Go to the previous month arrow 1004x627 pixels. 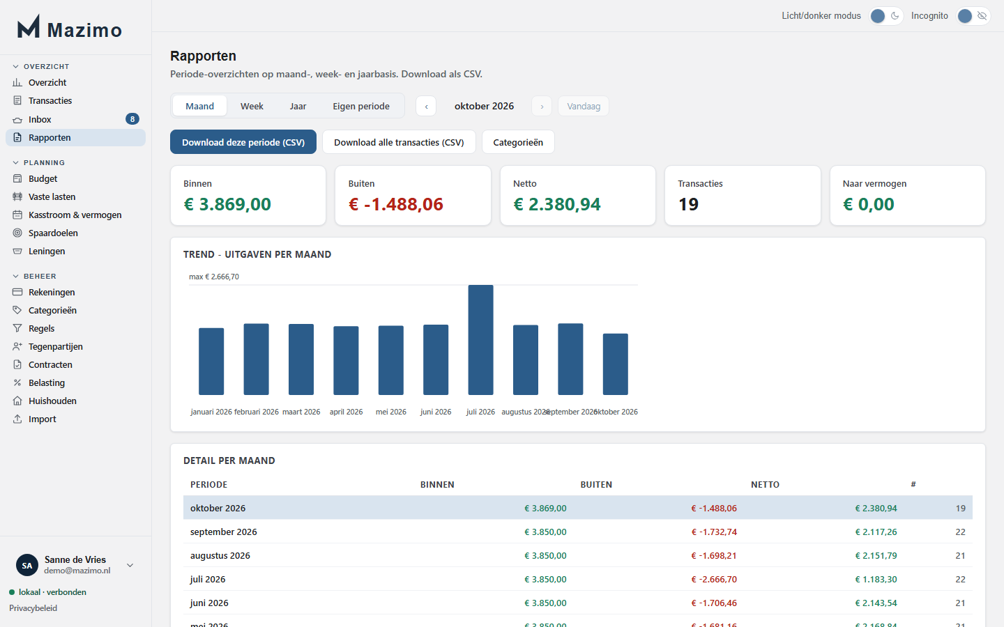pos(426,107)
